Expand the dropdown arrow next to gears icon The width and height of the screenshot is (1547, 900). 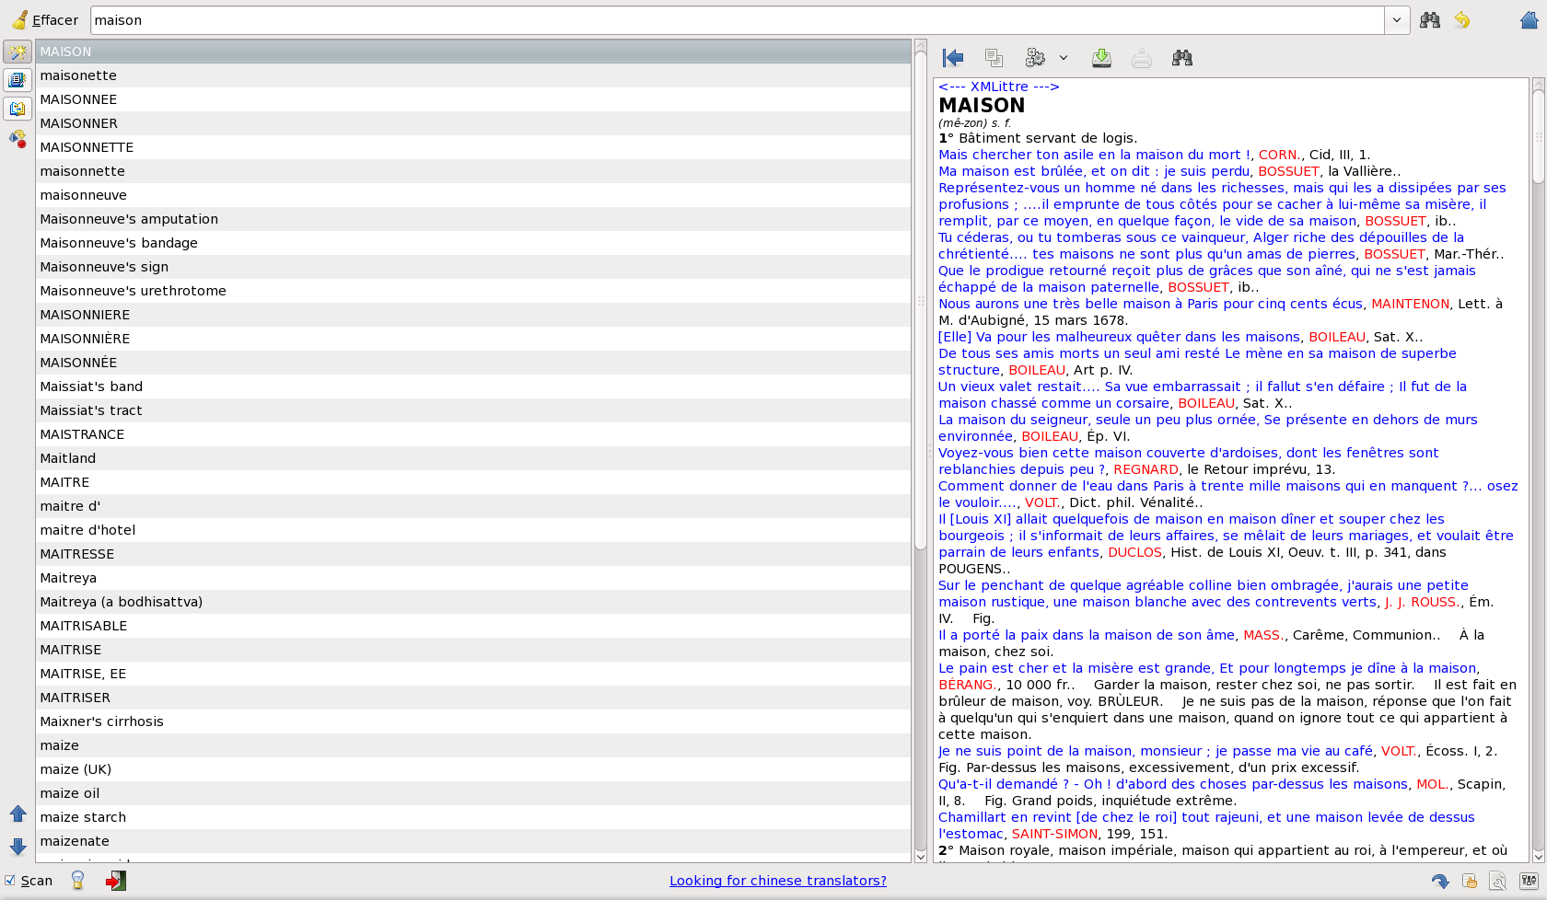pyautogui.click(x=1064, y=58)
